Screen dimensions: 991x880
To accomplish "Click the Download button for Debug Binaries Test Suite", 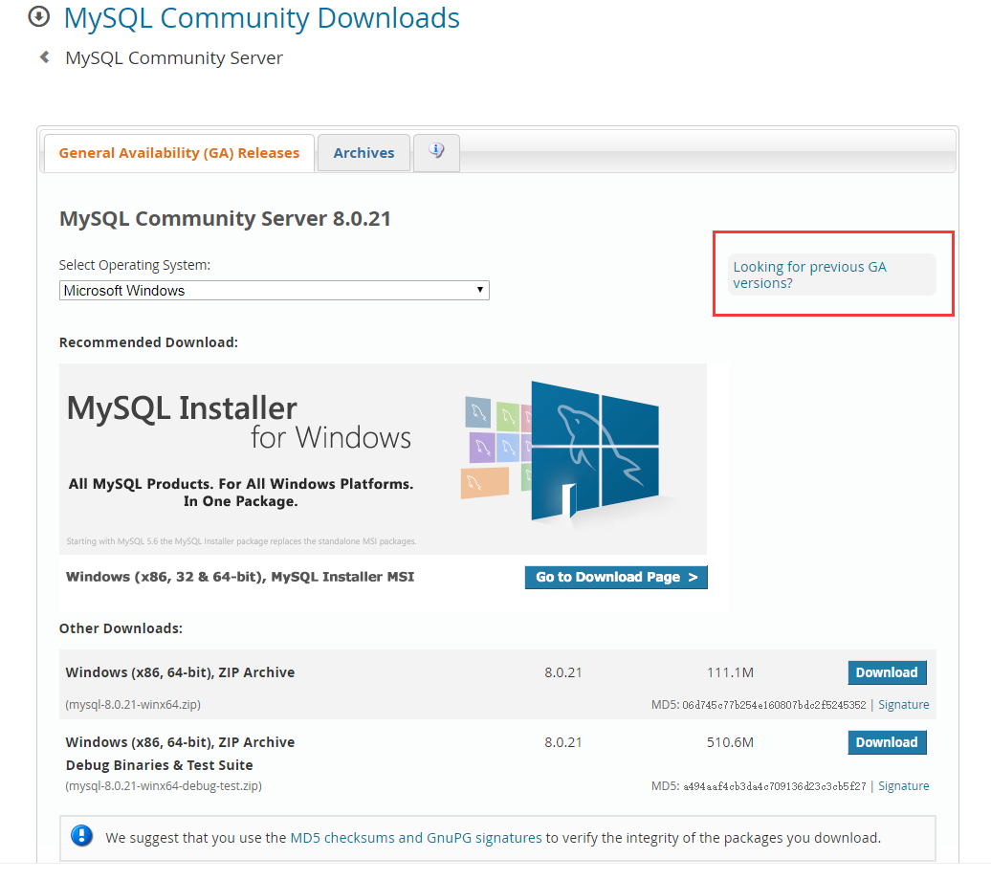I will pos(887,742).
